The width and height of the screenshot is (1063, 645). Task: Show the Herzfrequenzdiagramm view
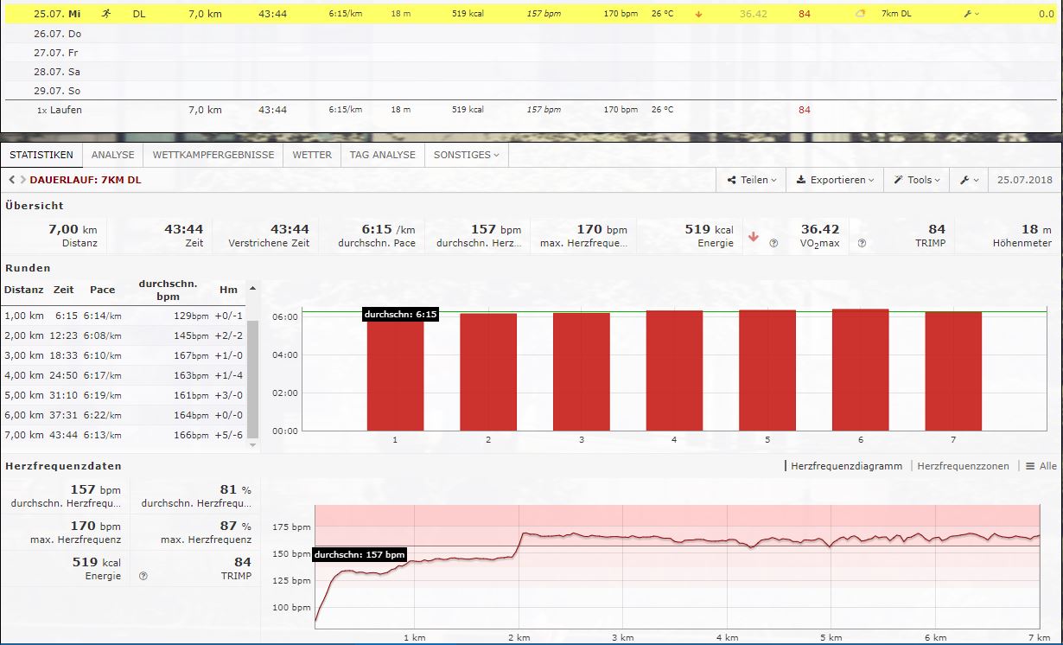pyautogui.click(x=846, y=466)
